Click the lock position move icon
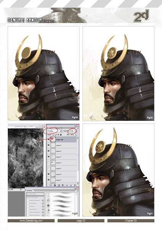This screenshot has height=230, width=162. click(58, 135)
